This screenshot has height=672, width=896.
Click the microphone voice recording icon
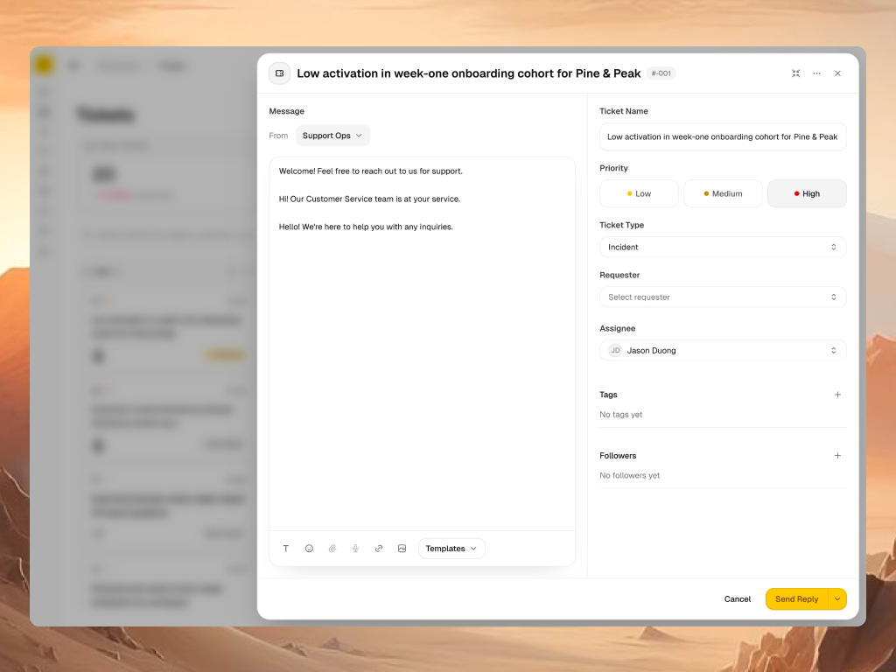pyautogui.click(x=355, y=549)
